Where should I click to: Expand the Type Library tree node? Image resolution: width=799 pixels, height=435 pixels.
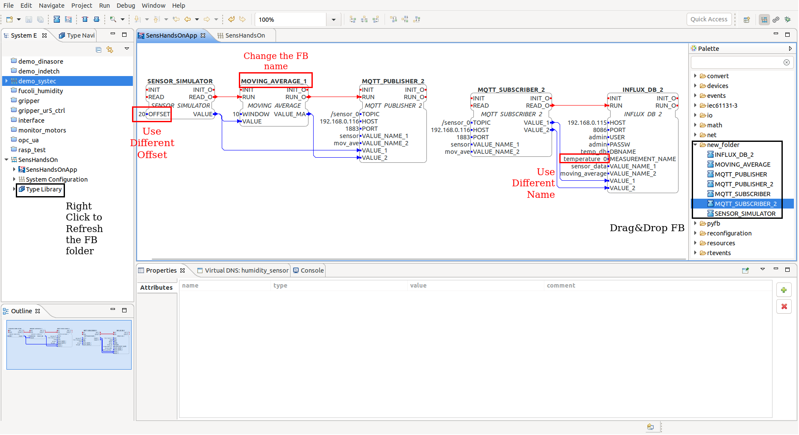[x=14, y=189]
